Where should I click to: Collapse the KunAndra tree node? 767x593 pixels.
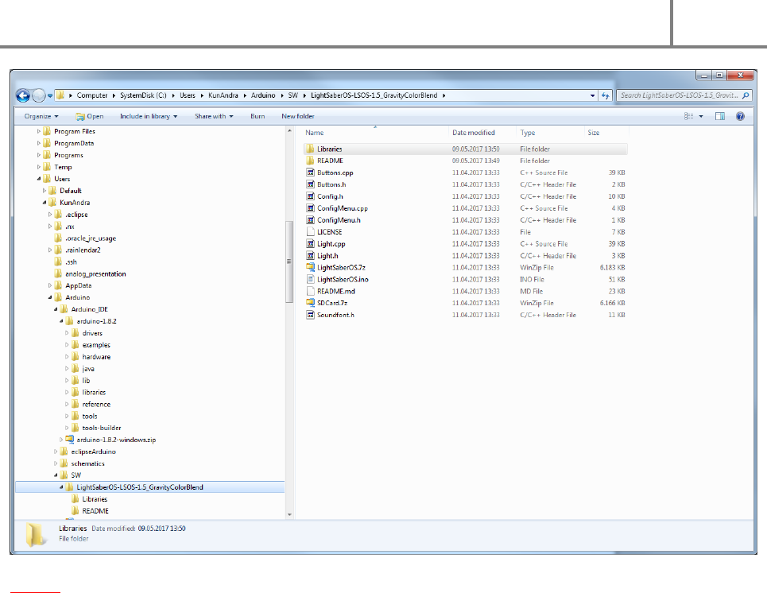[x=45, y=203]
